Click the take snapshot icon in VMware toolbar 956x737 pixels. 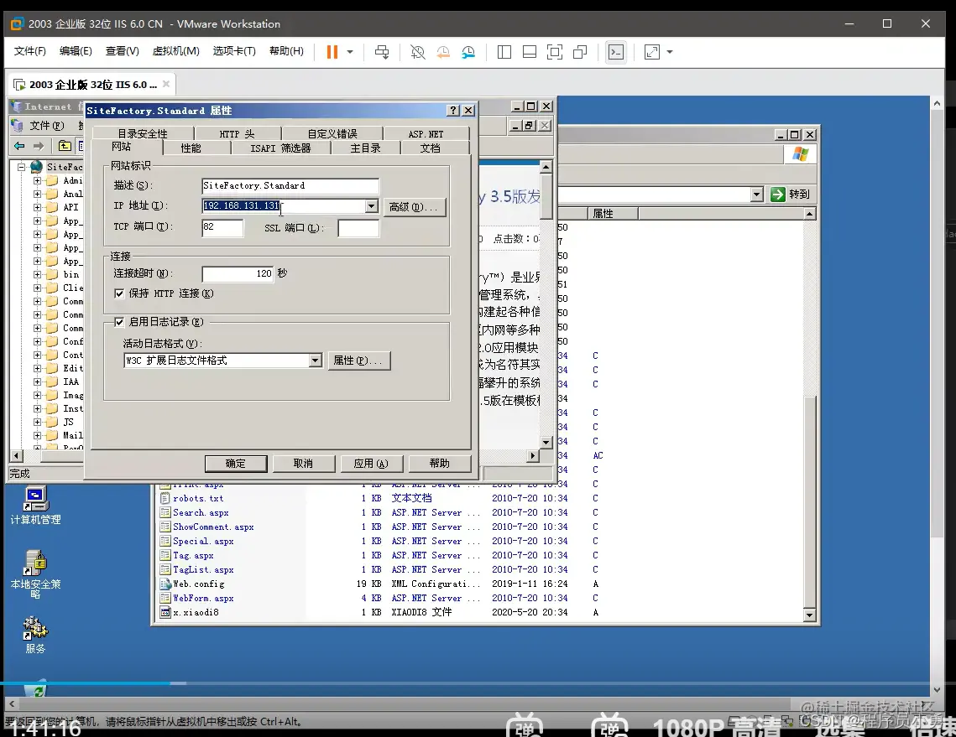click(418, 52)
